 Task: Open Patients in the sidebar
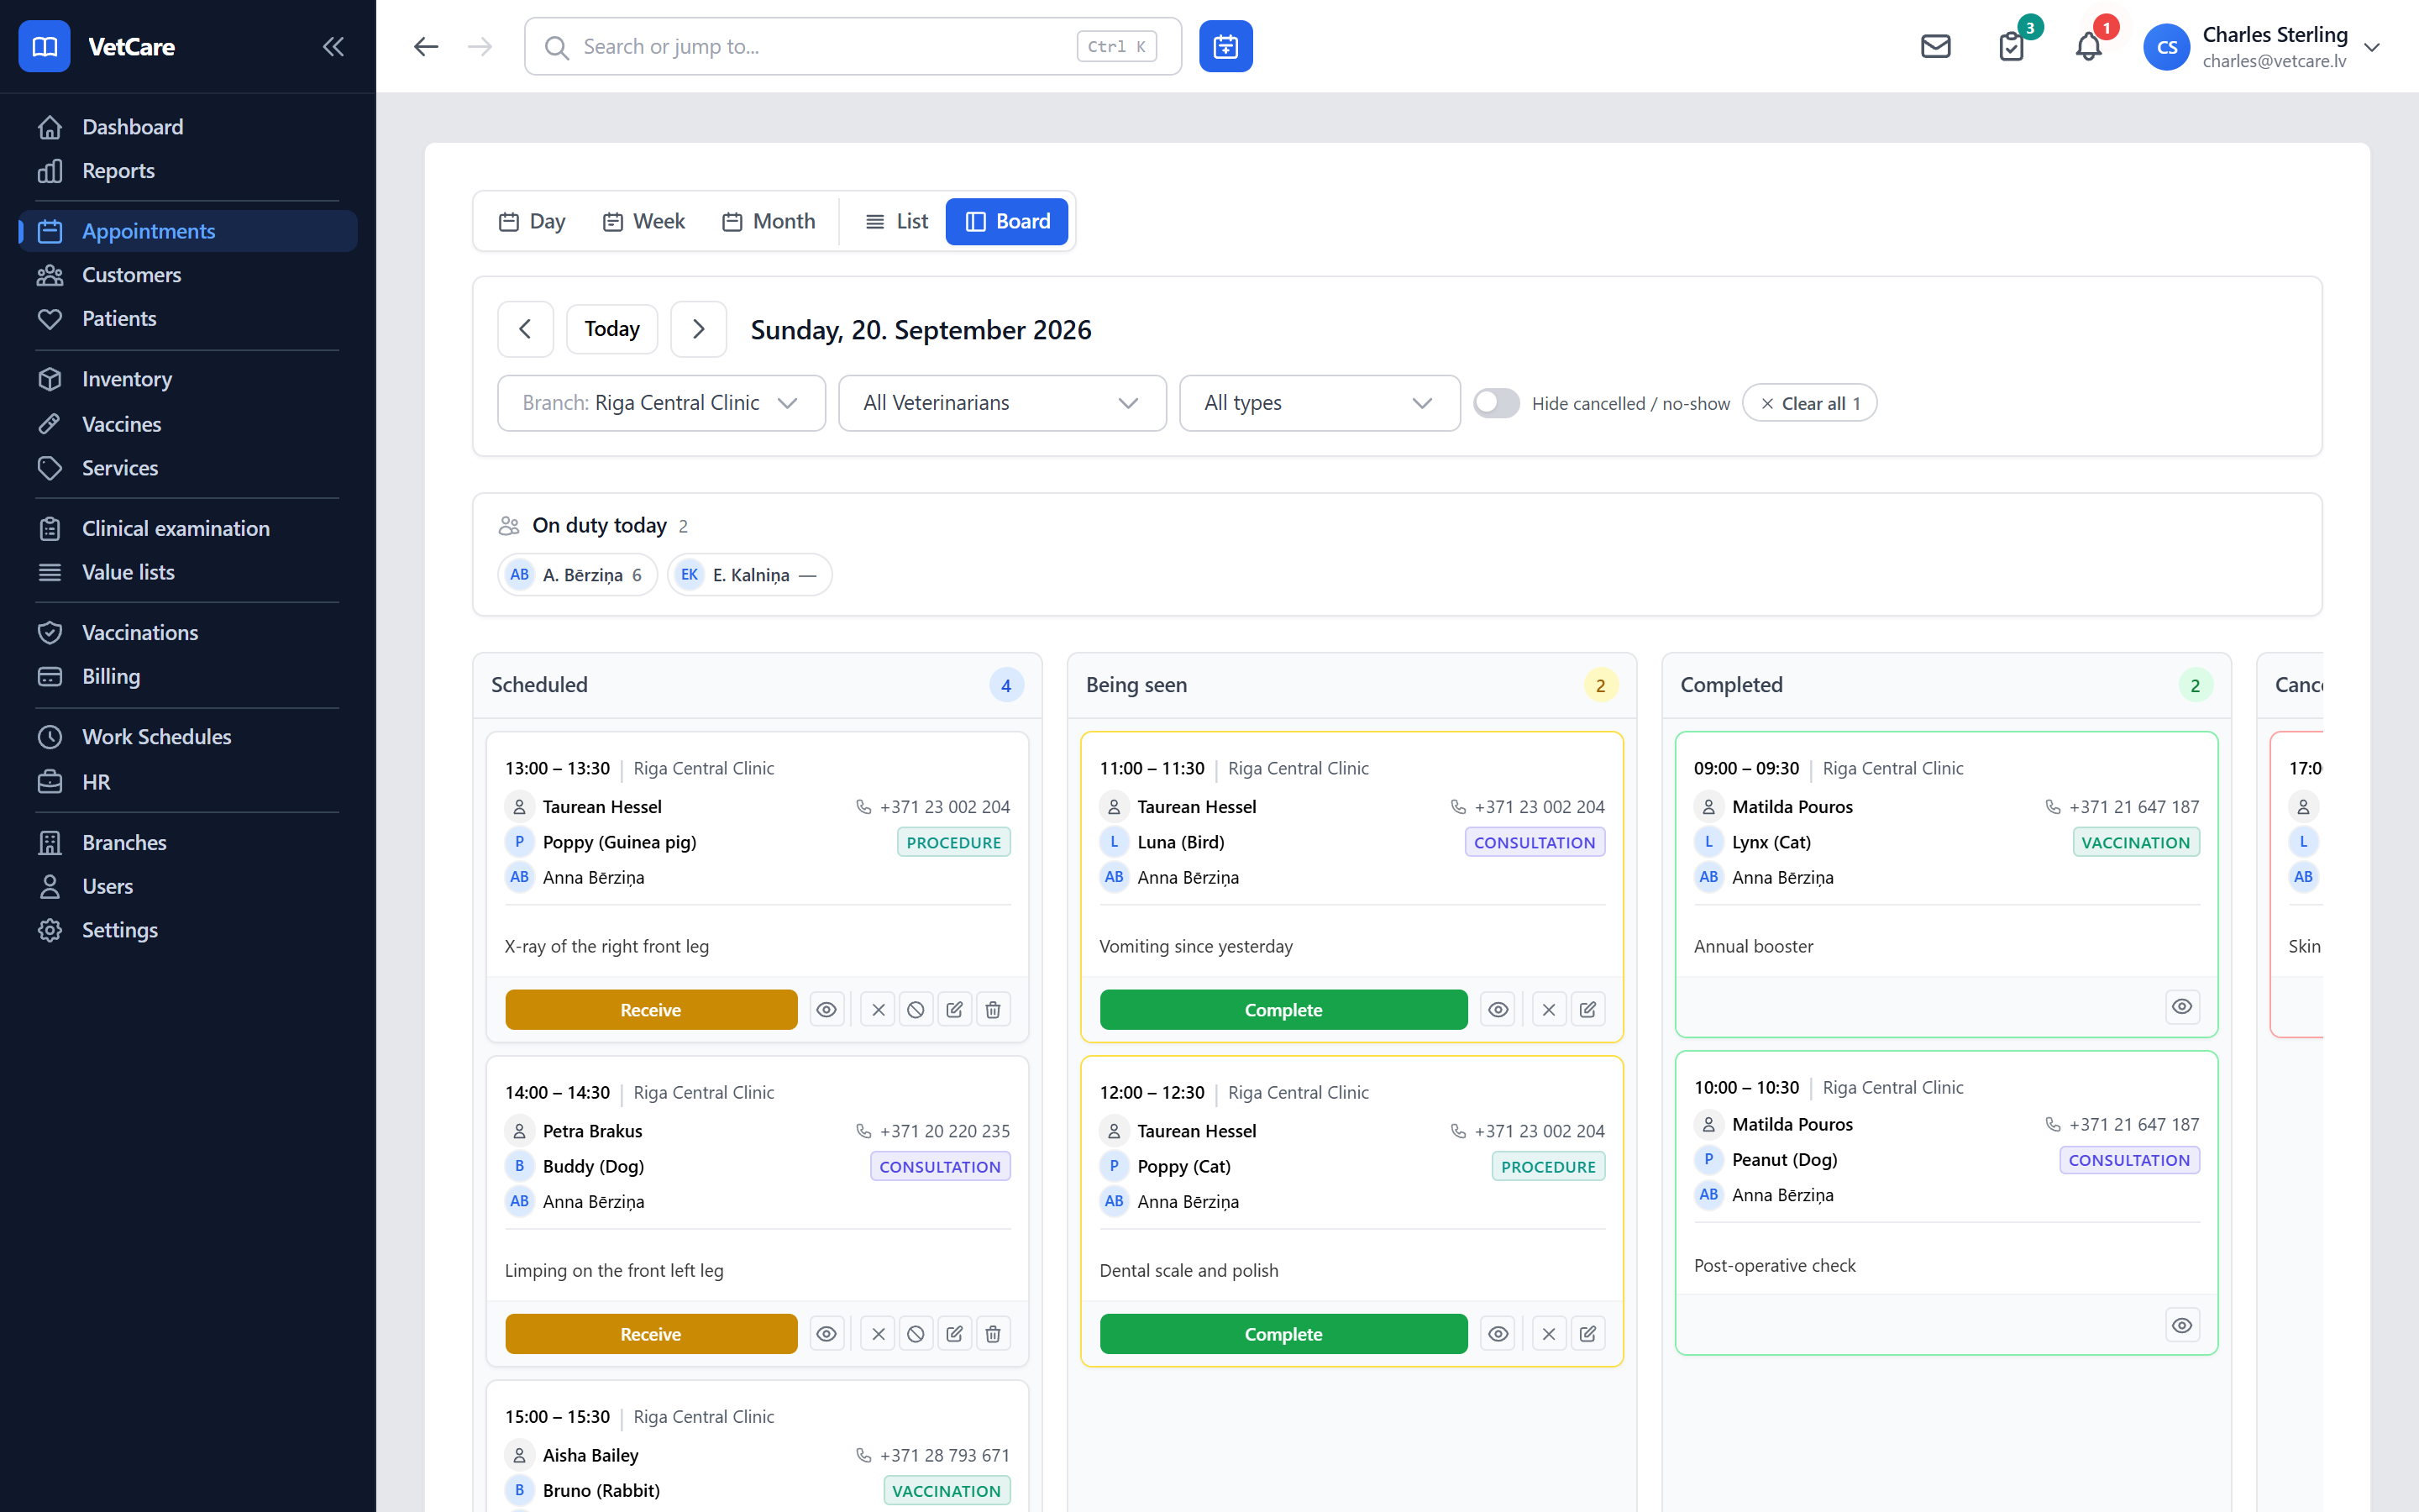coord(188,319)
